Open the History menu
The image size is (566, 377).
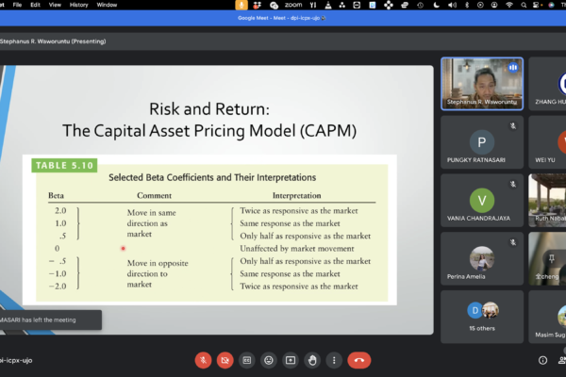coord(78,5)
